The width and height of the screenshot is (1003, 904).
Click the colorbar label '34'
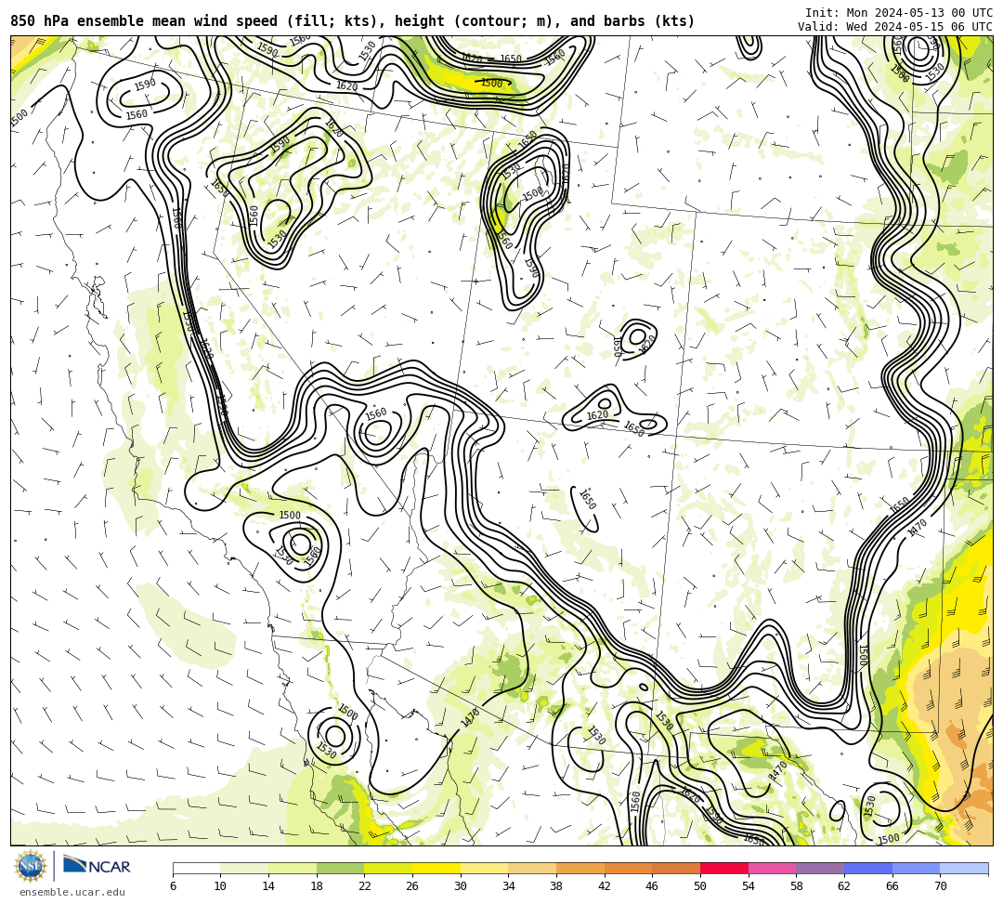pyautogui.click(x=509, y=886)
